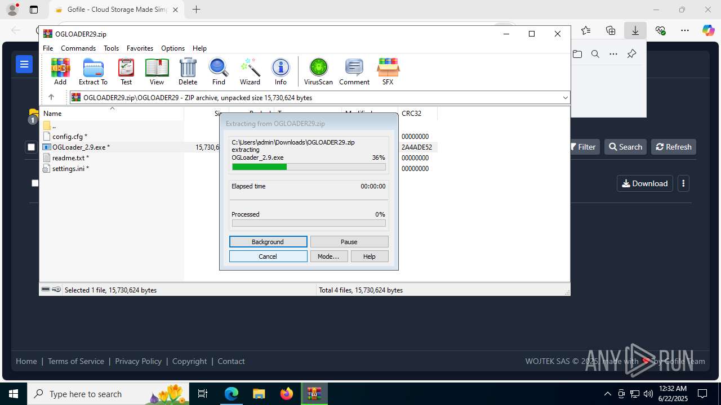Open the Extract To tool
This screenshot has width=721, height=405.
93,71
